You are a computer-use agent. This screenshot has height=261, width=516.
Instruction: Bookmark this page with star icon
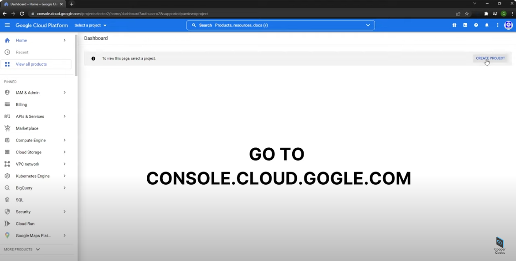pos(467,14)
